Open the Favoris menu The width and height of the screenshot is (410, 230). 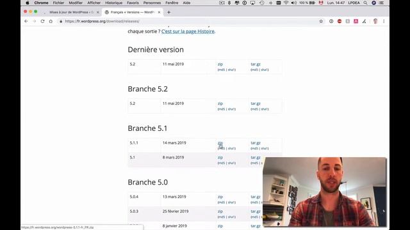pyautogui.click(x=133, y=3)
